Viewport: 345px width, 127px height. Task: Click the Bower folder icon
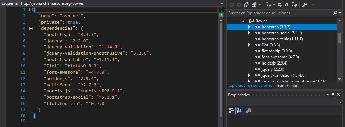click(x=251, y=21)
